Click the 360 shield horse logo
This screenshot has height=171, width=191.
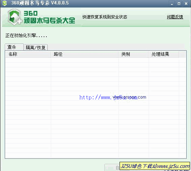coord(15,17)
